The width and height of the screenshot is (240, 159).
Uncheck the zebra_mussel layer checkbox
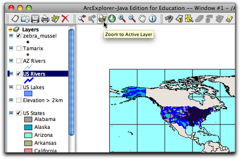18,36
